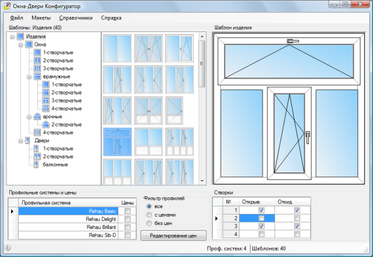Image resolution: width=373 pixels, height=257 pixels.
Task: Click the Изделия root node icon
Action: click(x=21, y=36)
